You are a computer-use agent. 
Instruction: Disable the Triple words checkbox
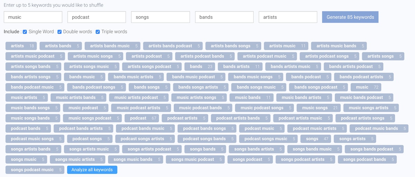pyautogui.click(x=98, y=32)
